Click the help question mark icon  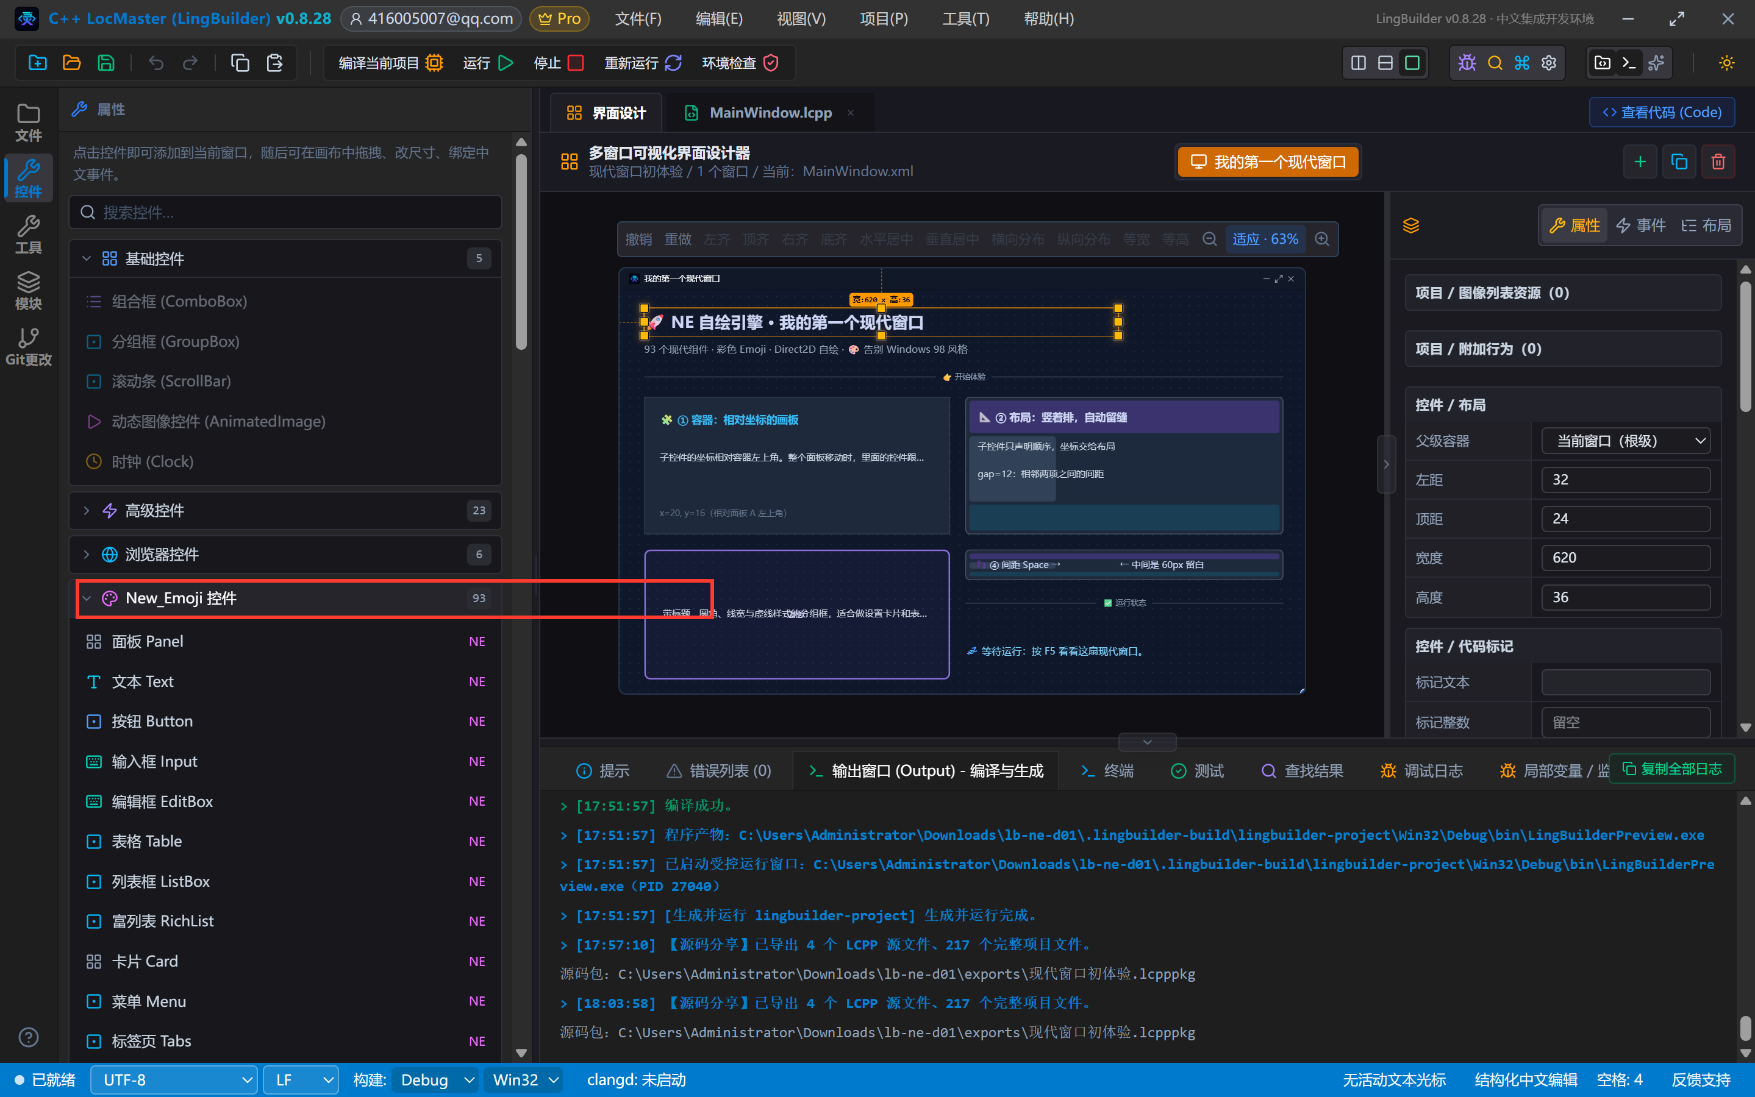pos(28,1037)
